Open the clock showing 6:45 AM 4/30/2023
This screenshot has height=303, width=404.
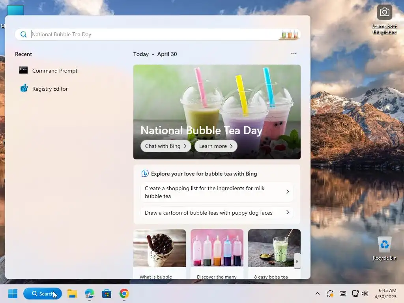(x=385, y=294)
